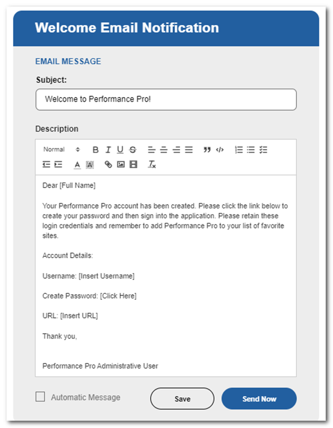The height and width of the screenshot is (428, 333).
Task: Justify the text alignment
Action: point(189,149)
